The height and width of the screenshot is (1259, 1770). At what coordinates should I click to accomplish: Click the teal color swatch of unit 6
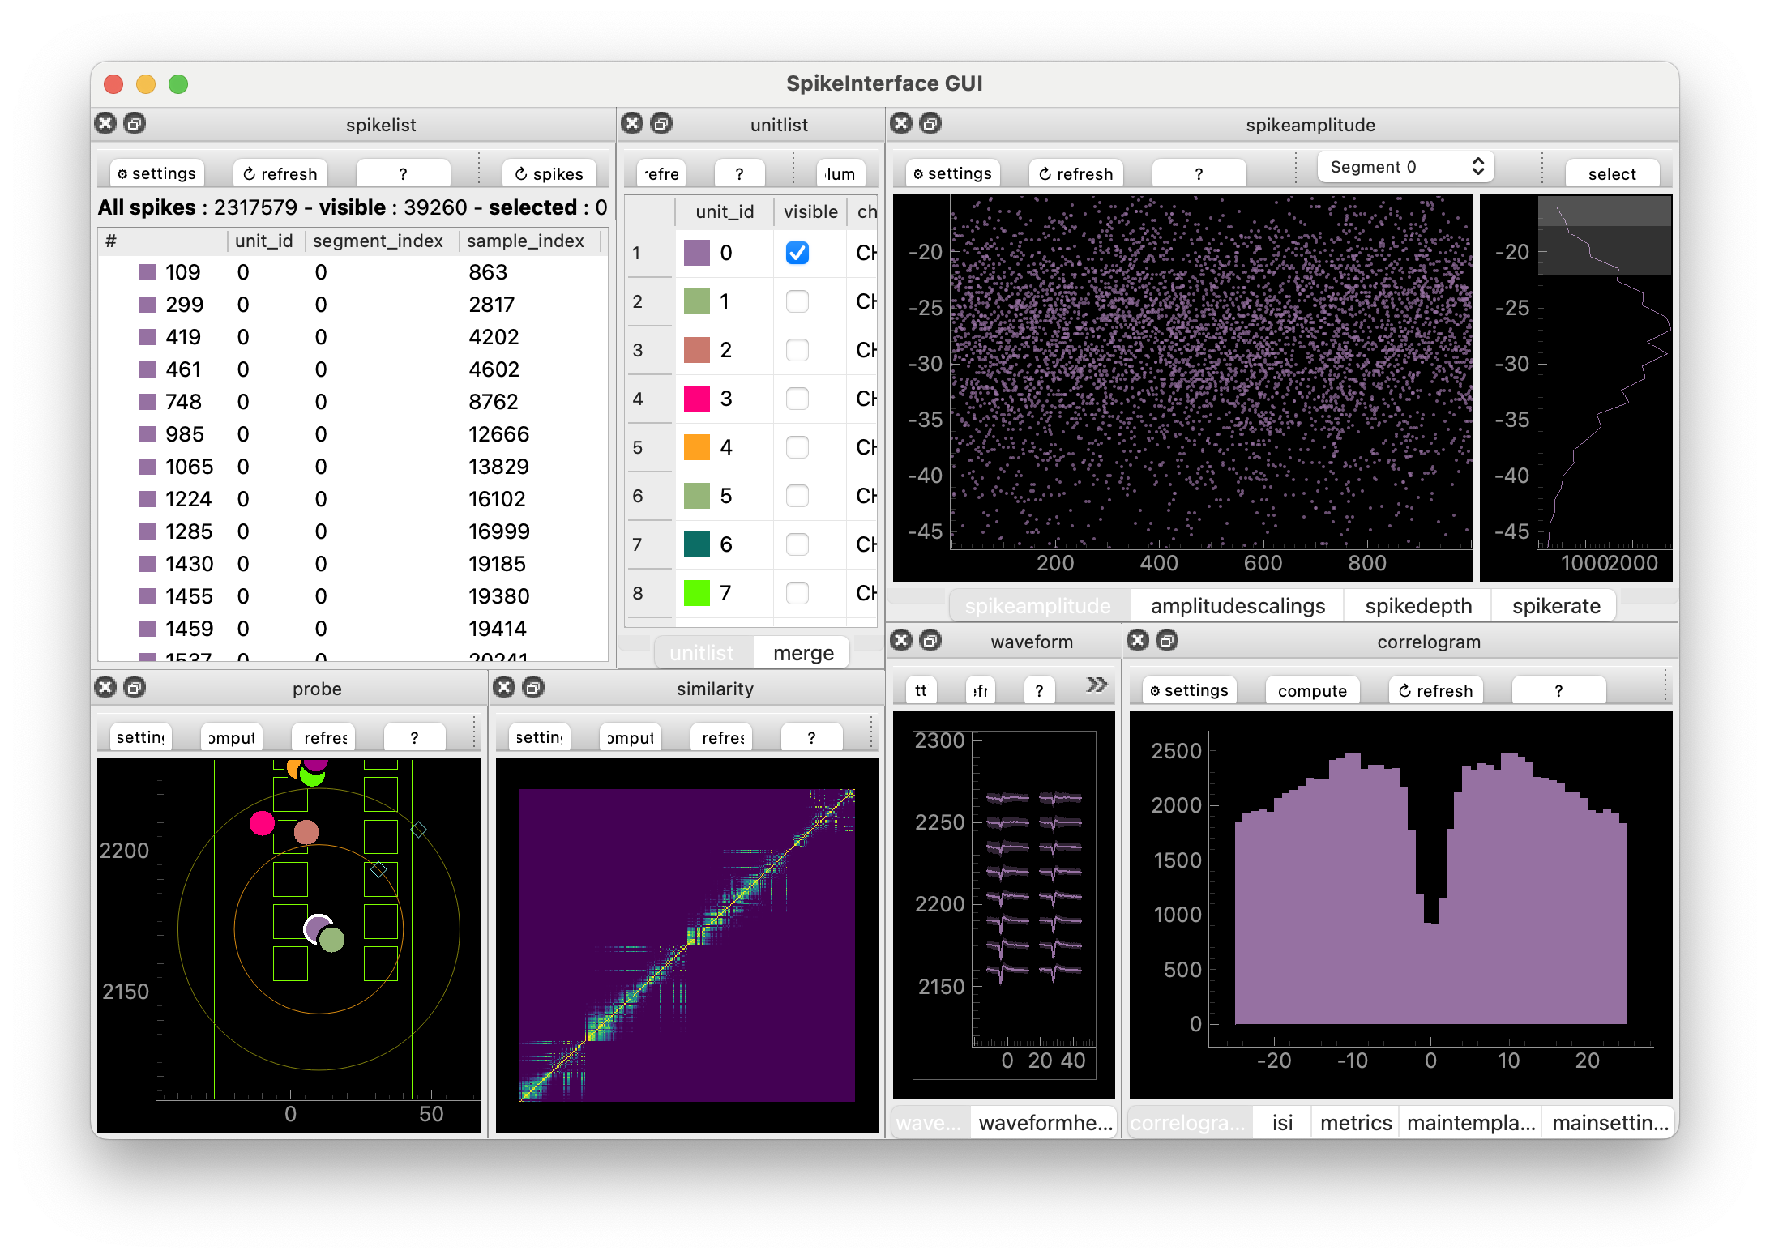coord(697,544)
